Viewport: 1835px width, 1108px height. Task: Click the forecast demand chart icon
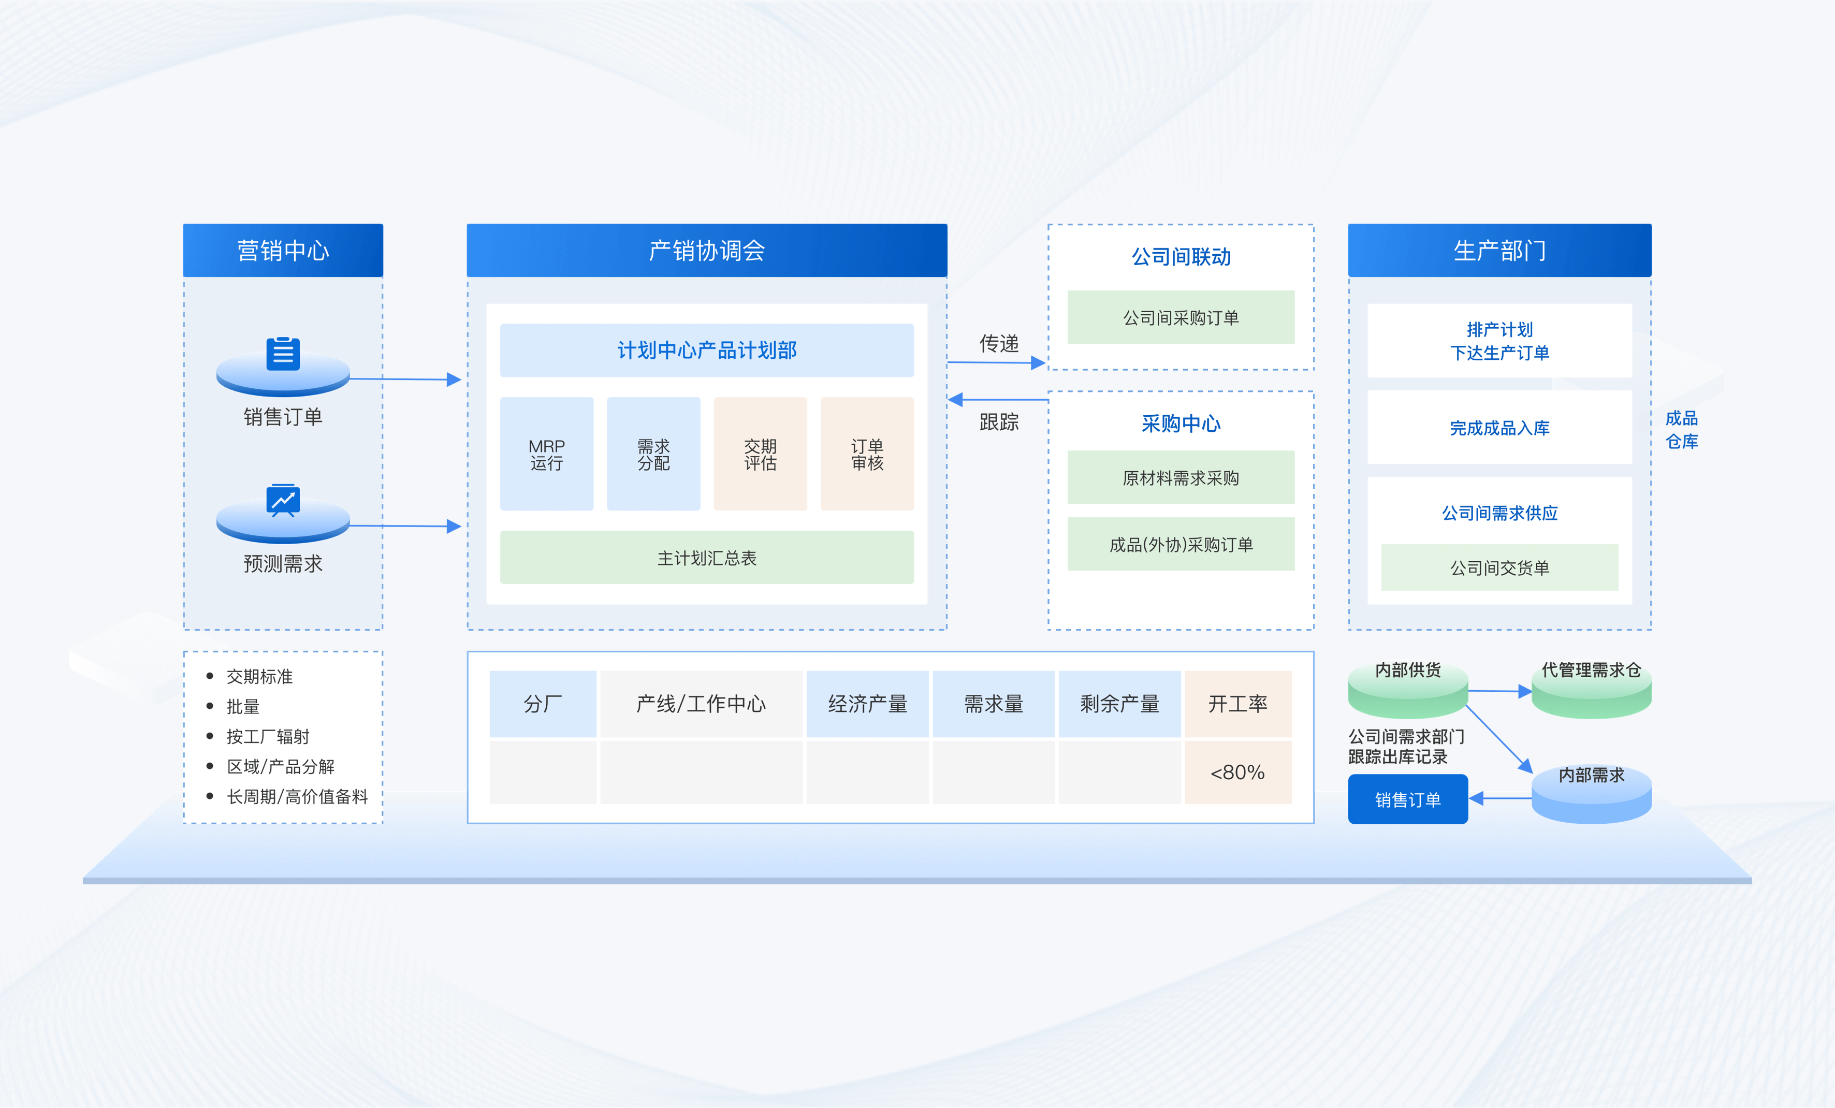click(x=283, y=500)
